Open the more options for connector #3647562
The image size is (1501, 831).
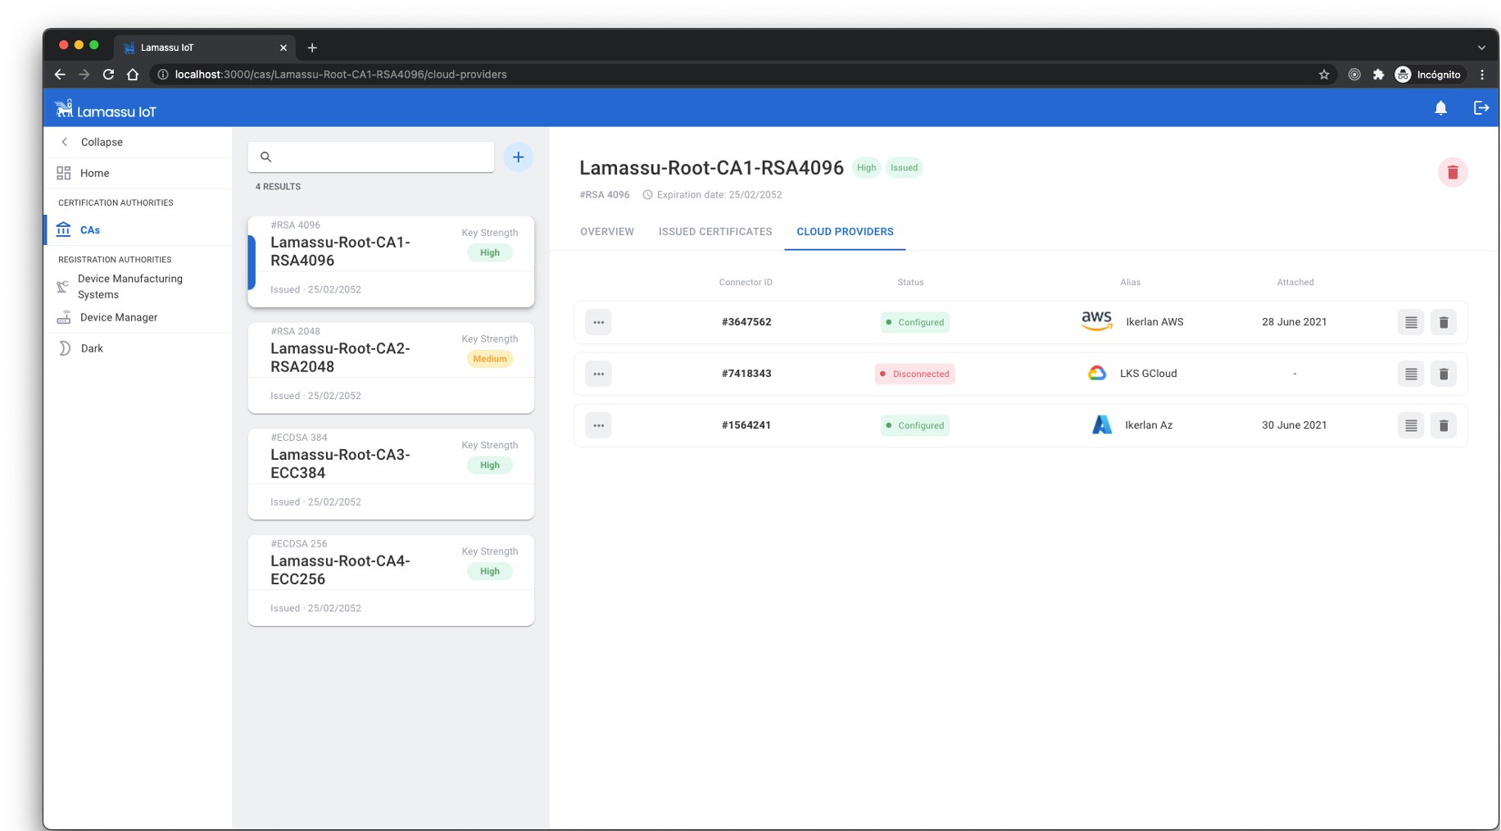click(598, 322)
